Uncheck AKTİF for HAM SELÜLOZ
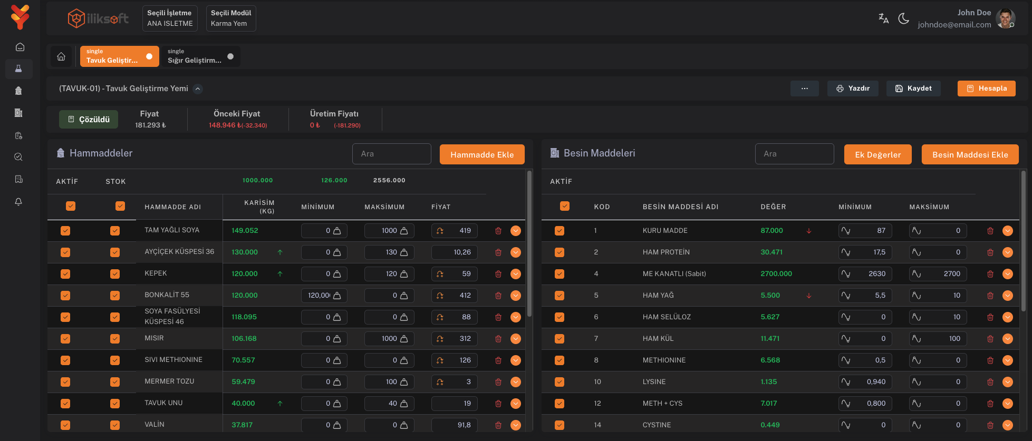 (560, 317)
